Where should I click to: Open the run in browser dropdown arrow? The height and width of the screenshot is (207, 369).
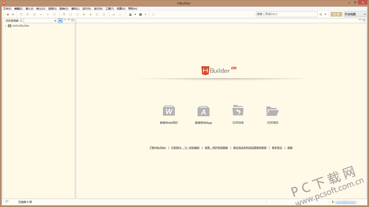click(135, 15)
